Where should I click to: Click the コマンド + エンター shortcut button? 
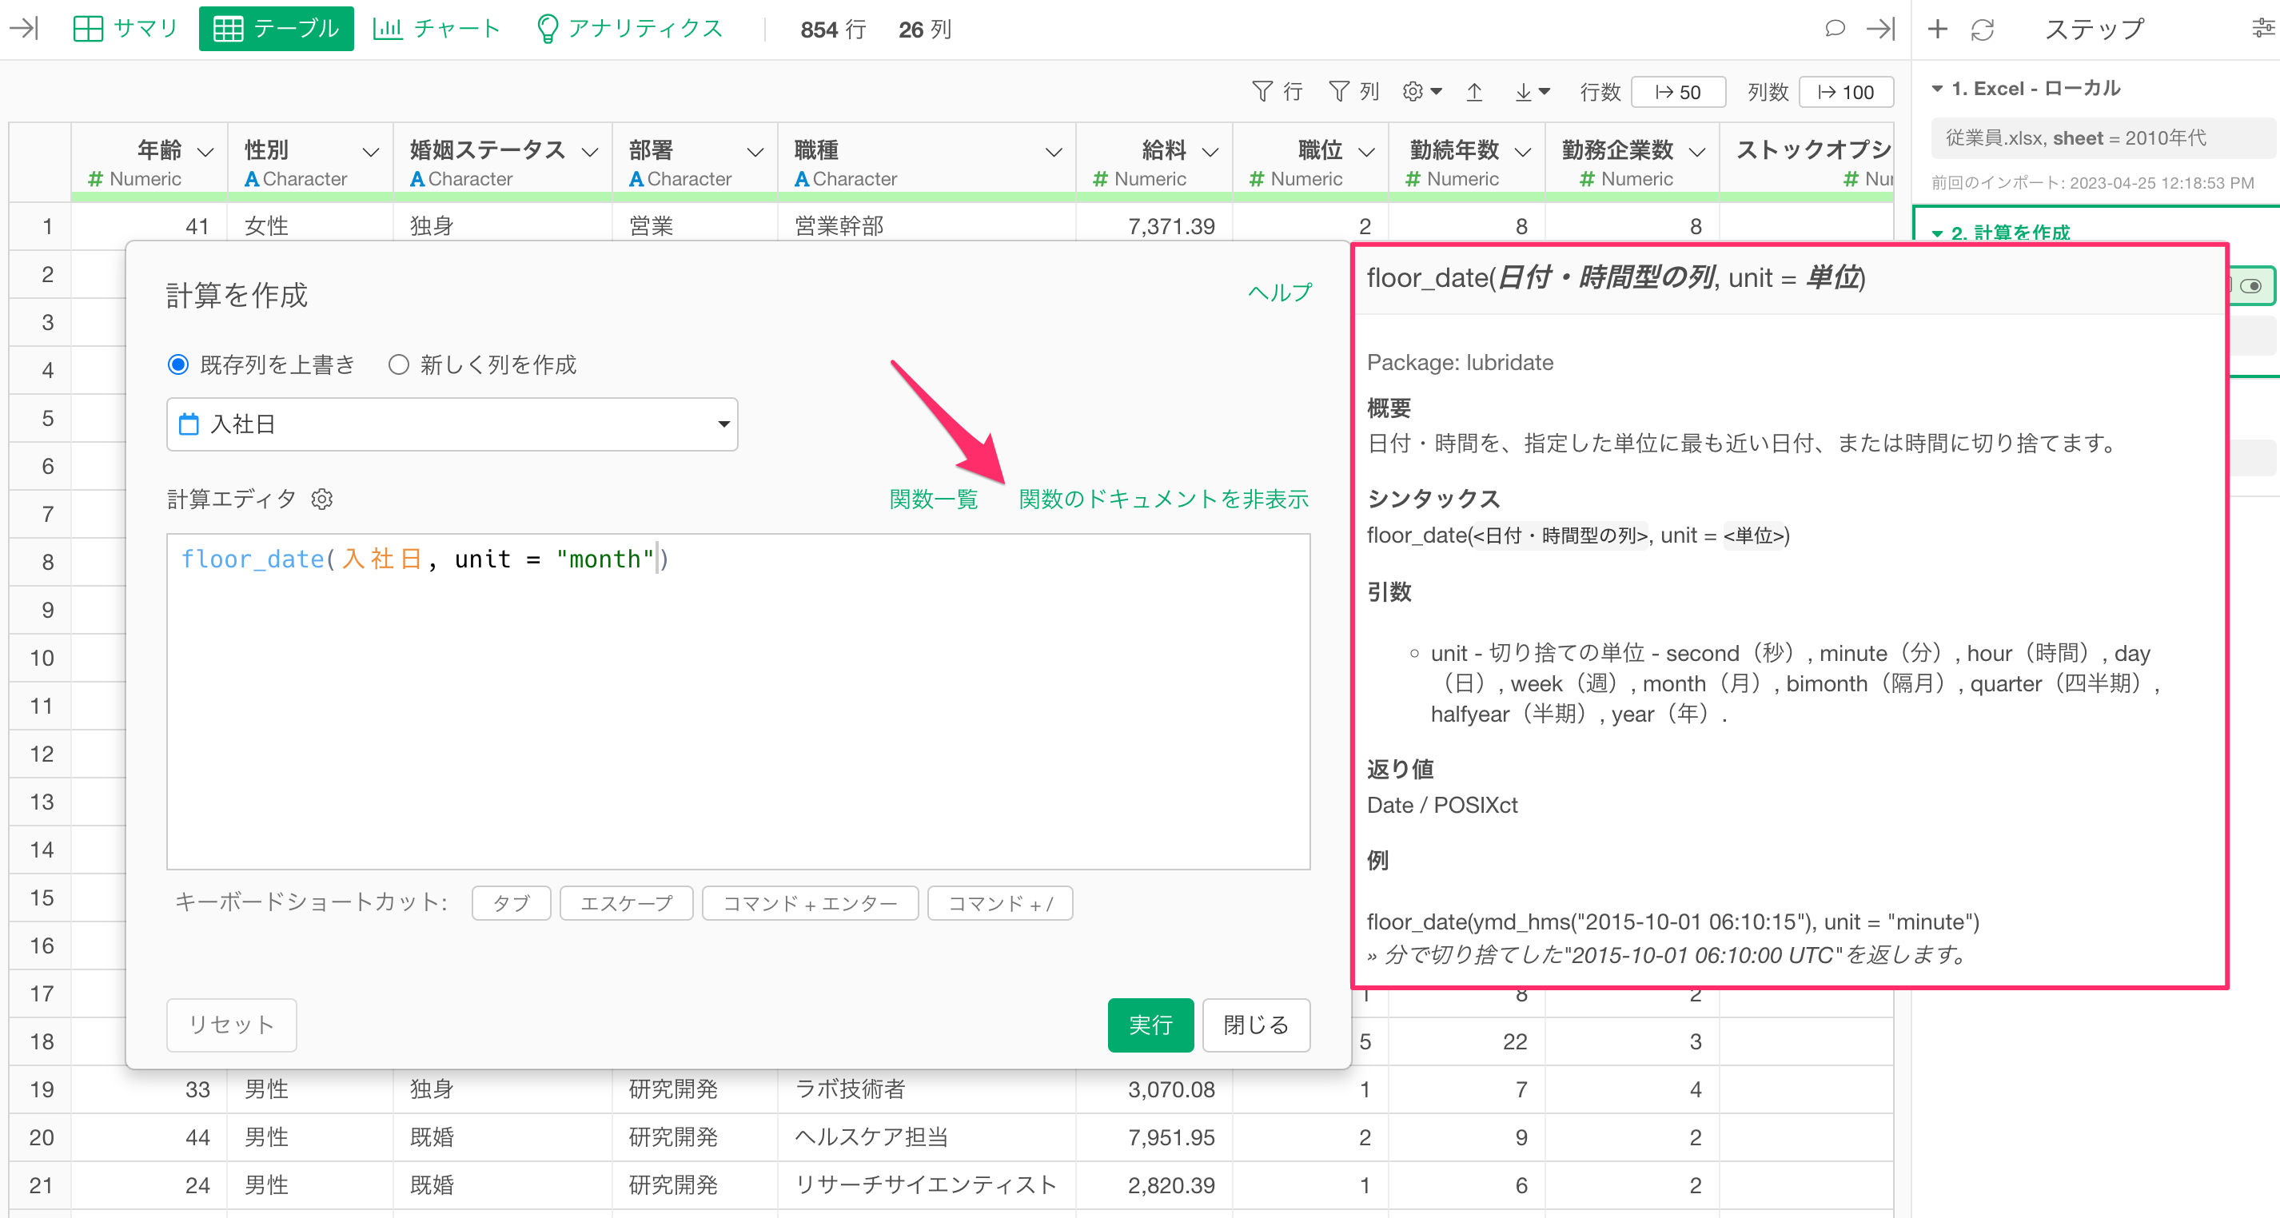tap(810, 903)
